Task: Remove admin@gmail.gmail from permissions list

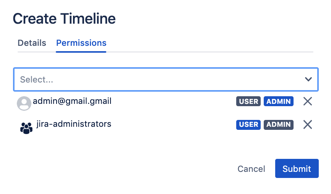Action: coord(308,102)
